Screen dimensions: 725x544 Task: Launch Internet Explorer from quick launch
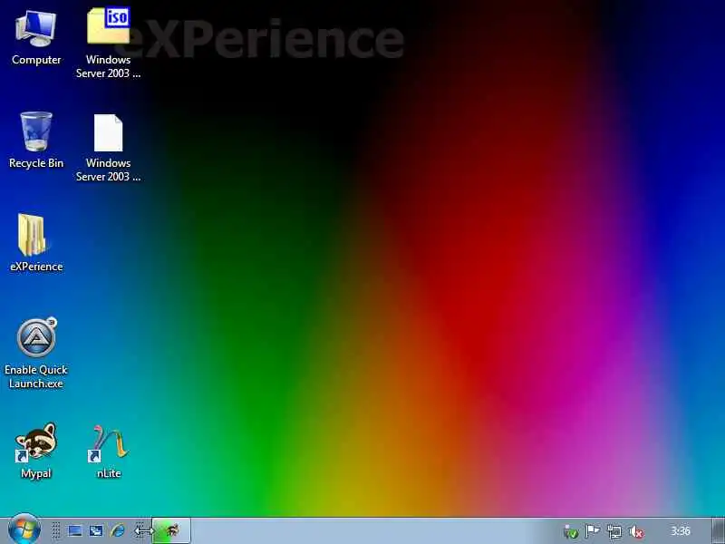pyautogui.click(x=118, y=530)
